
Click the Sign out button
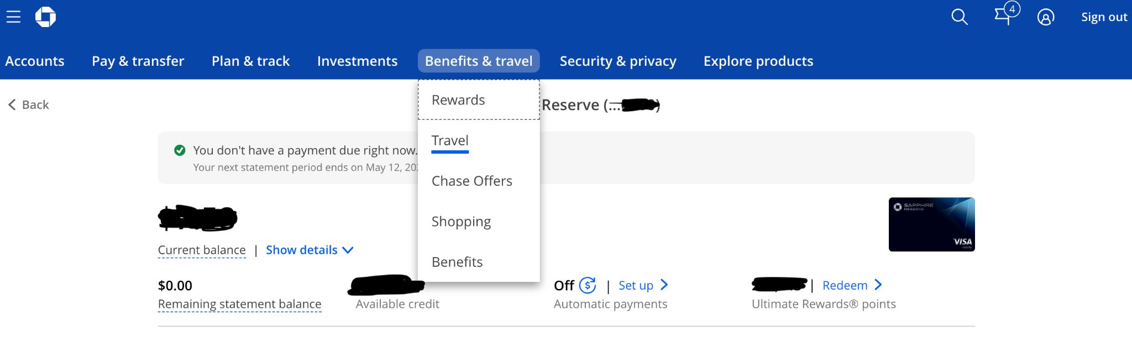tap(1104, 17)
